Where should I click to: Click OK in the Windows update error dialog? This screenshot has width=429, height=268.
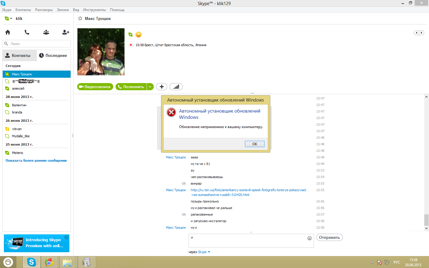click(255, 144)
